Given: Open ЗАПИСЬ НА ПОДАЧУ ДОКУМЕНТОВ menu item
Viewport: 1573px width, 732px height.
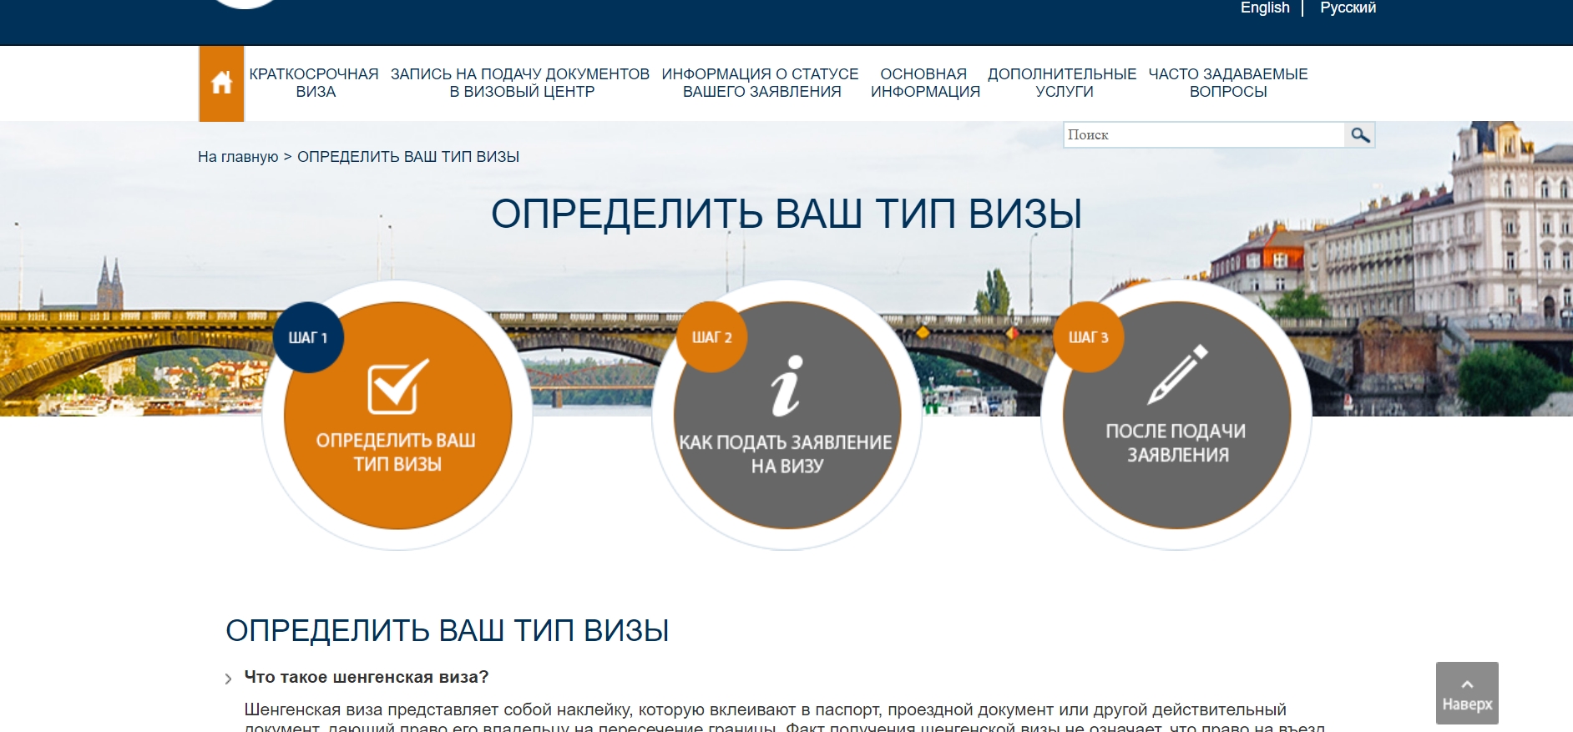Looking at the screenshot, I should click(520, 83).
